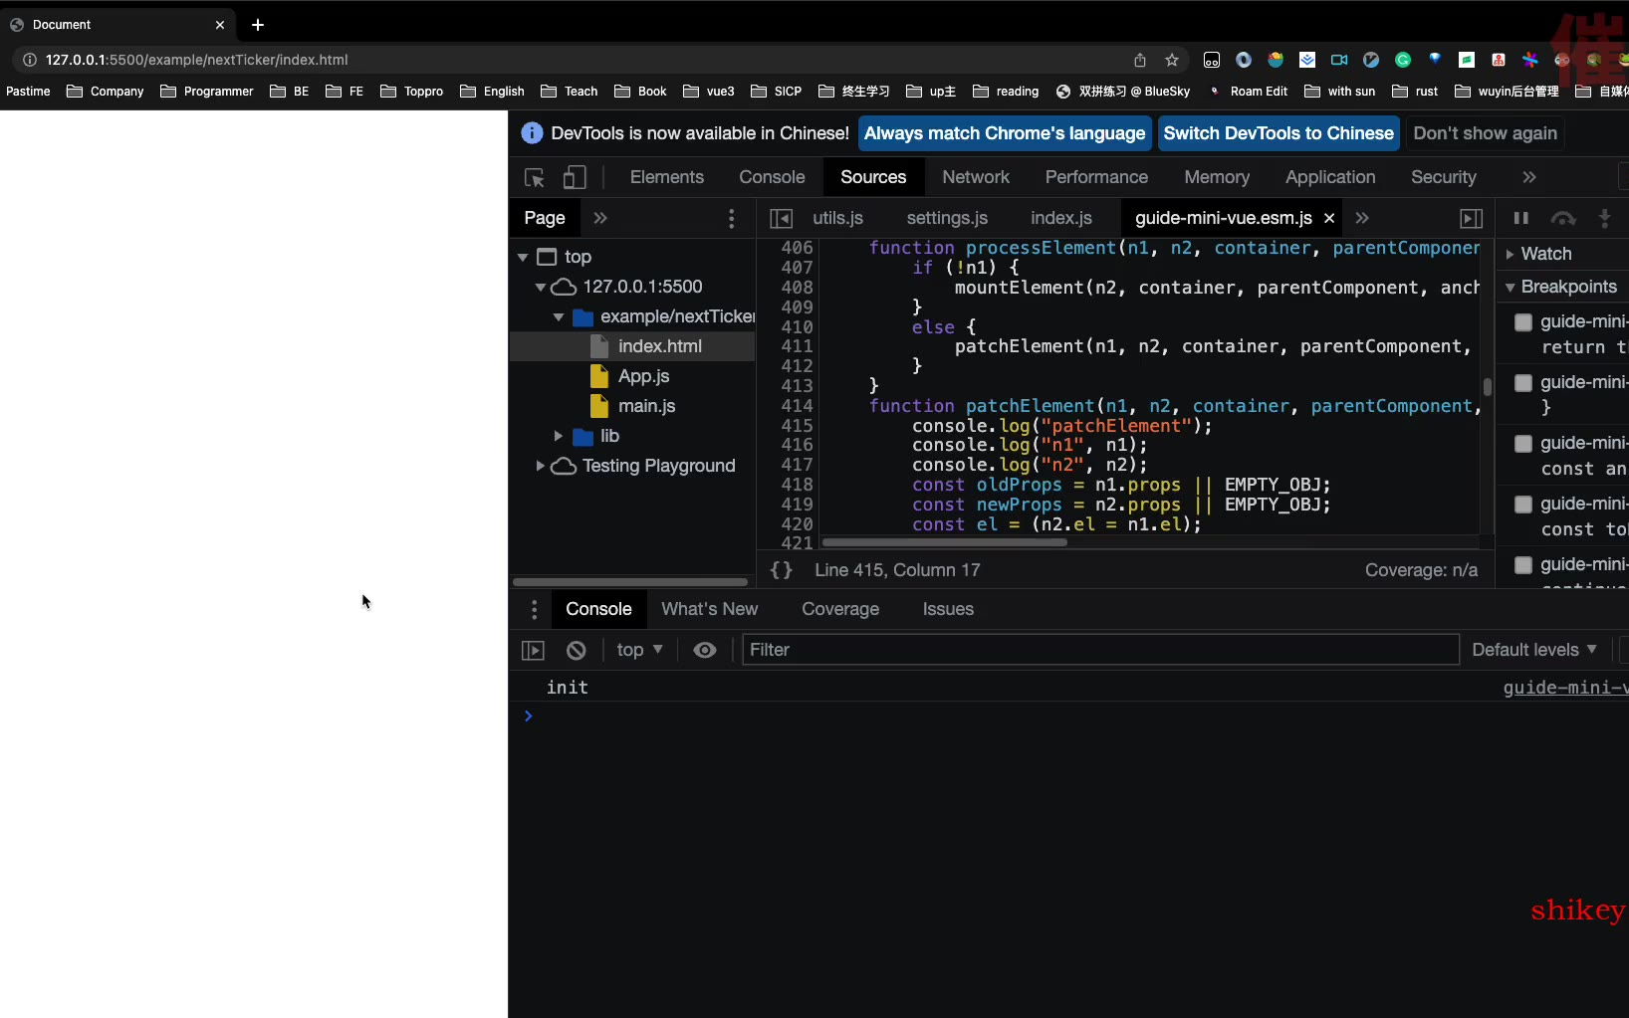Create a live expression with eye icon
The width and height of the screenshot is (1629, 1018).
pyautogui.click(x=705, y=650)
